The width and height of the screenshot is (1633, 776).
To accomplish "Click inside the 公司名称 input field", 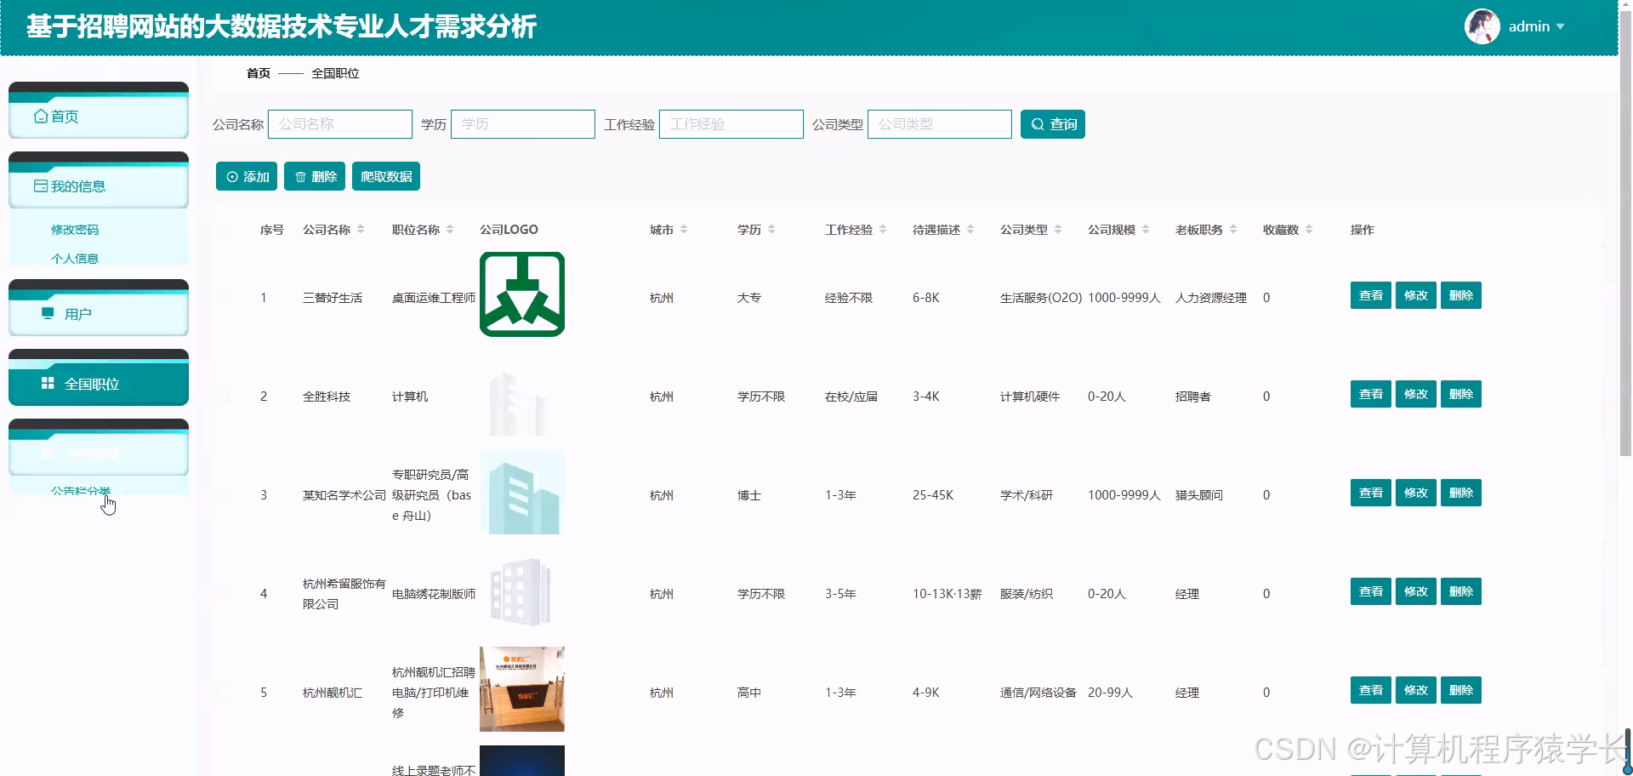I will coord(339,123).
